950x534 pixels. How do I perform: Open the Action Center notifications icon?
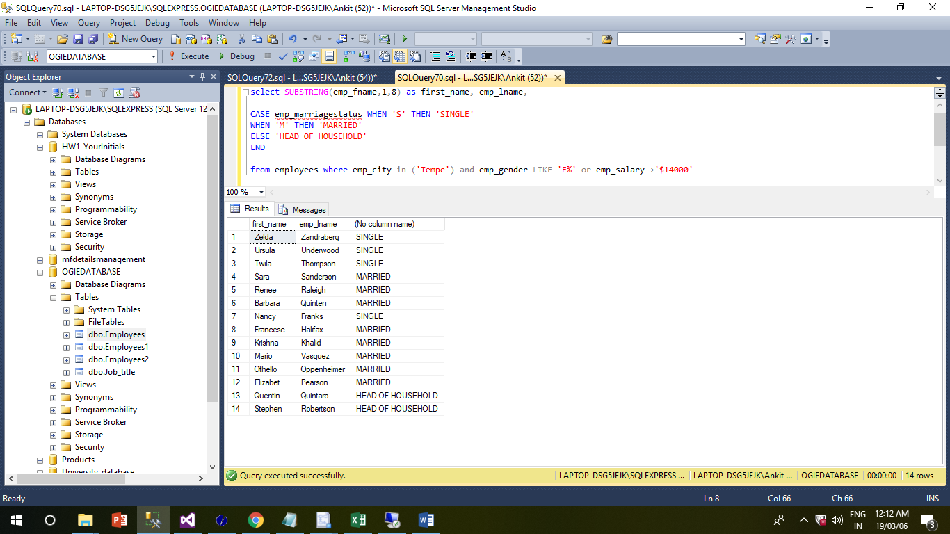(928, 519)
